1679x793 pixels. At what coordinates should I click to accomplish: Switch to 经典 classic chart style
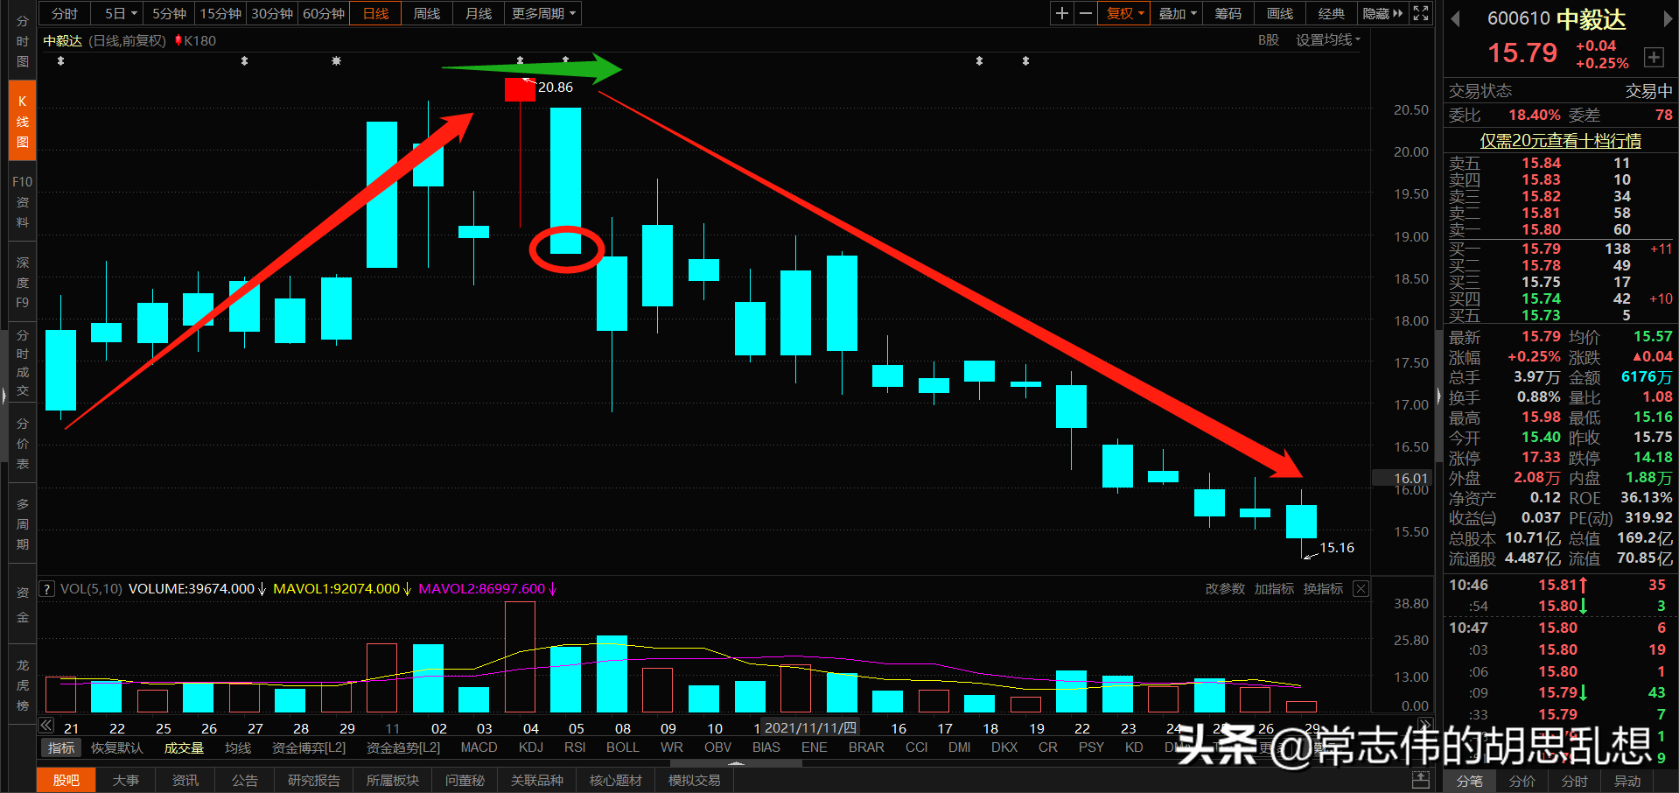tap(1331, 13)
